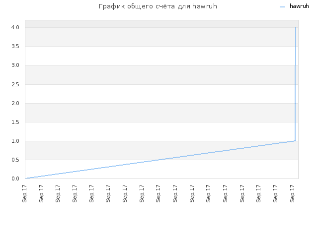Click the 0.0 y-axis label

[x=15, y=178]
